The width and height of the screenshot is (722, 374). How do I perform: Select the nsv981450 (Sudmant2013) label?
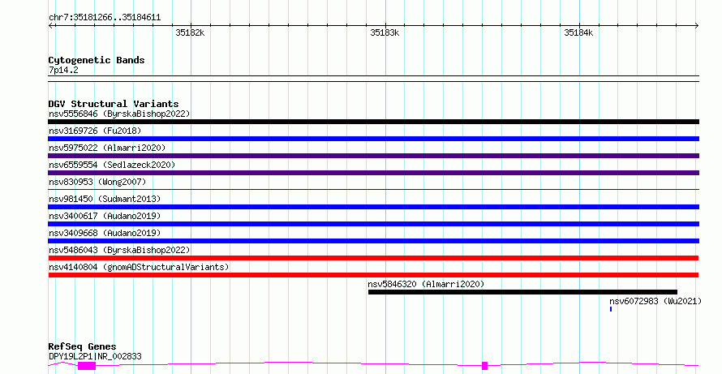click(x=105, y=199)
